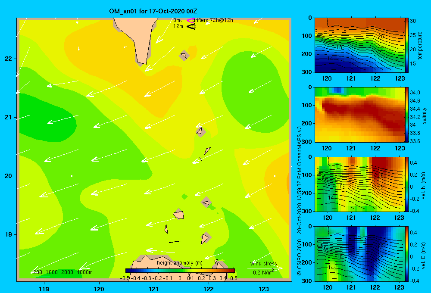
Task: Click the 'salinity' colorbar label
Action: point(424,115)
